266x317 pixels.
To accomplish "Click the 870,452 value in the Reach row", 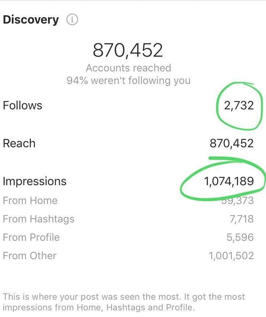I will point(231,143).
